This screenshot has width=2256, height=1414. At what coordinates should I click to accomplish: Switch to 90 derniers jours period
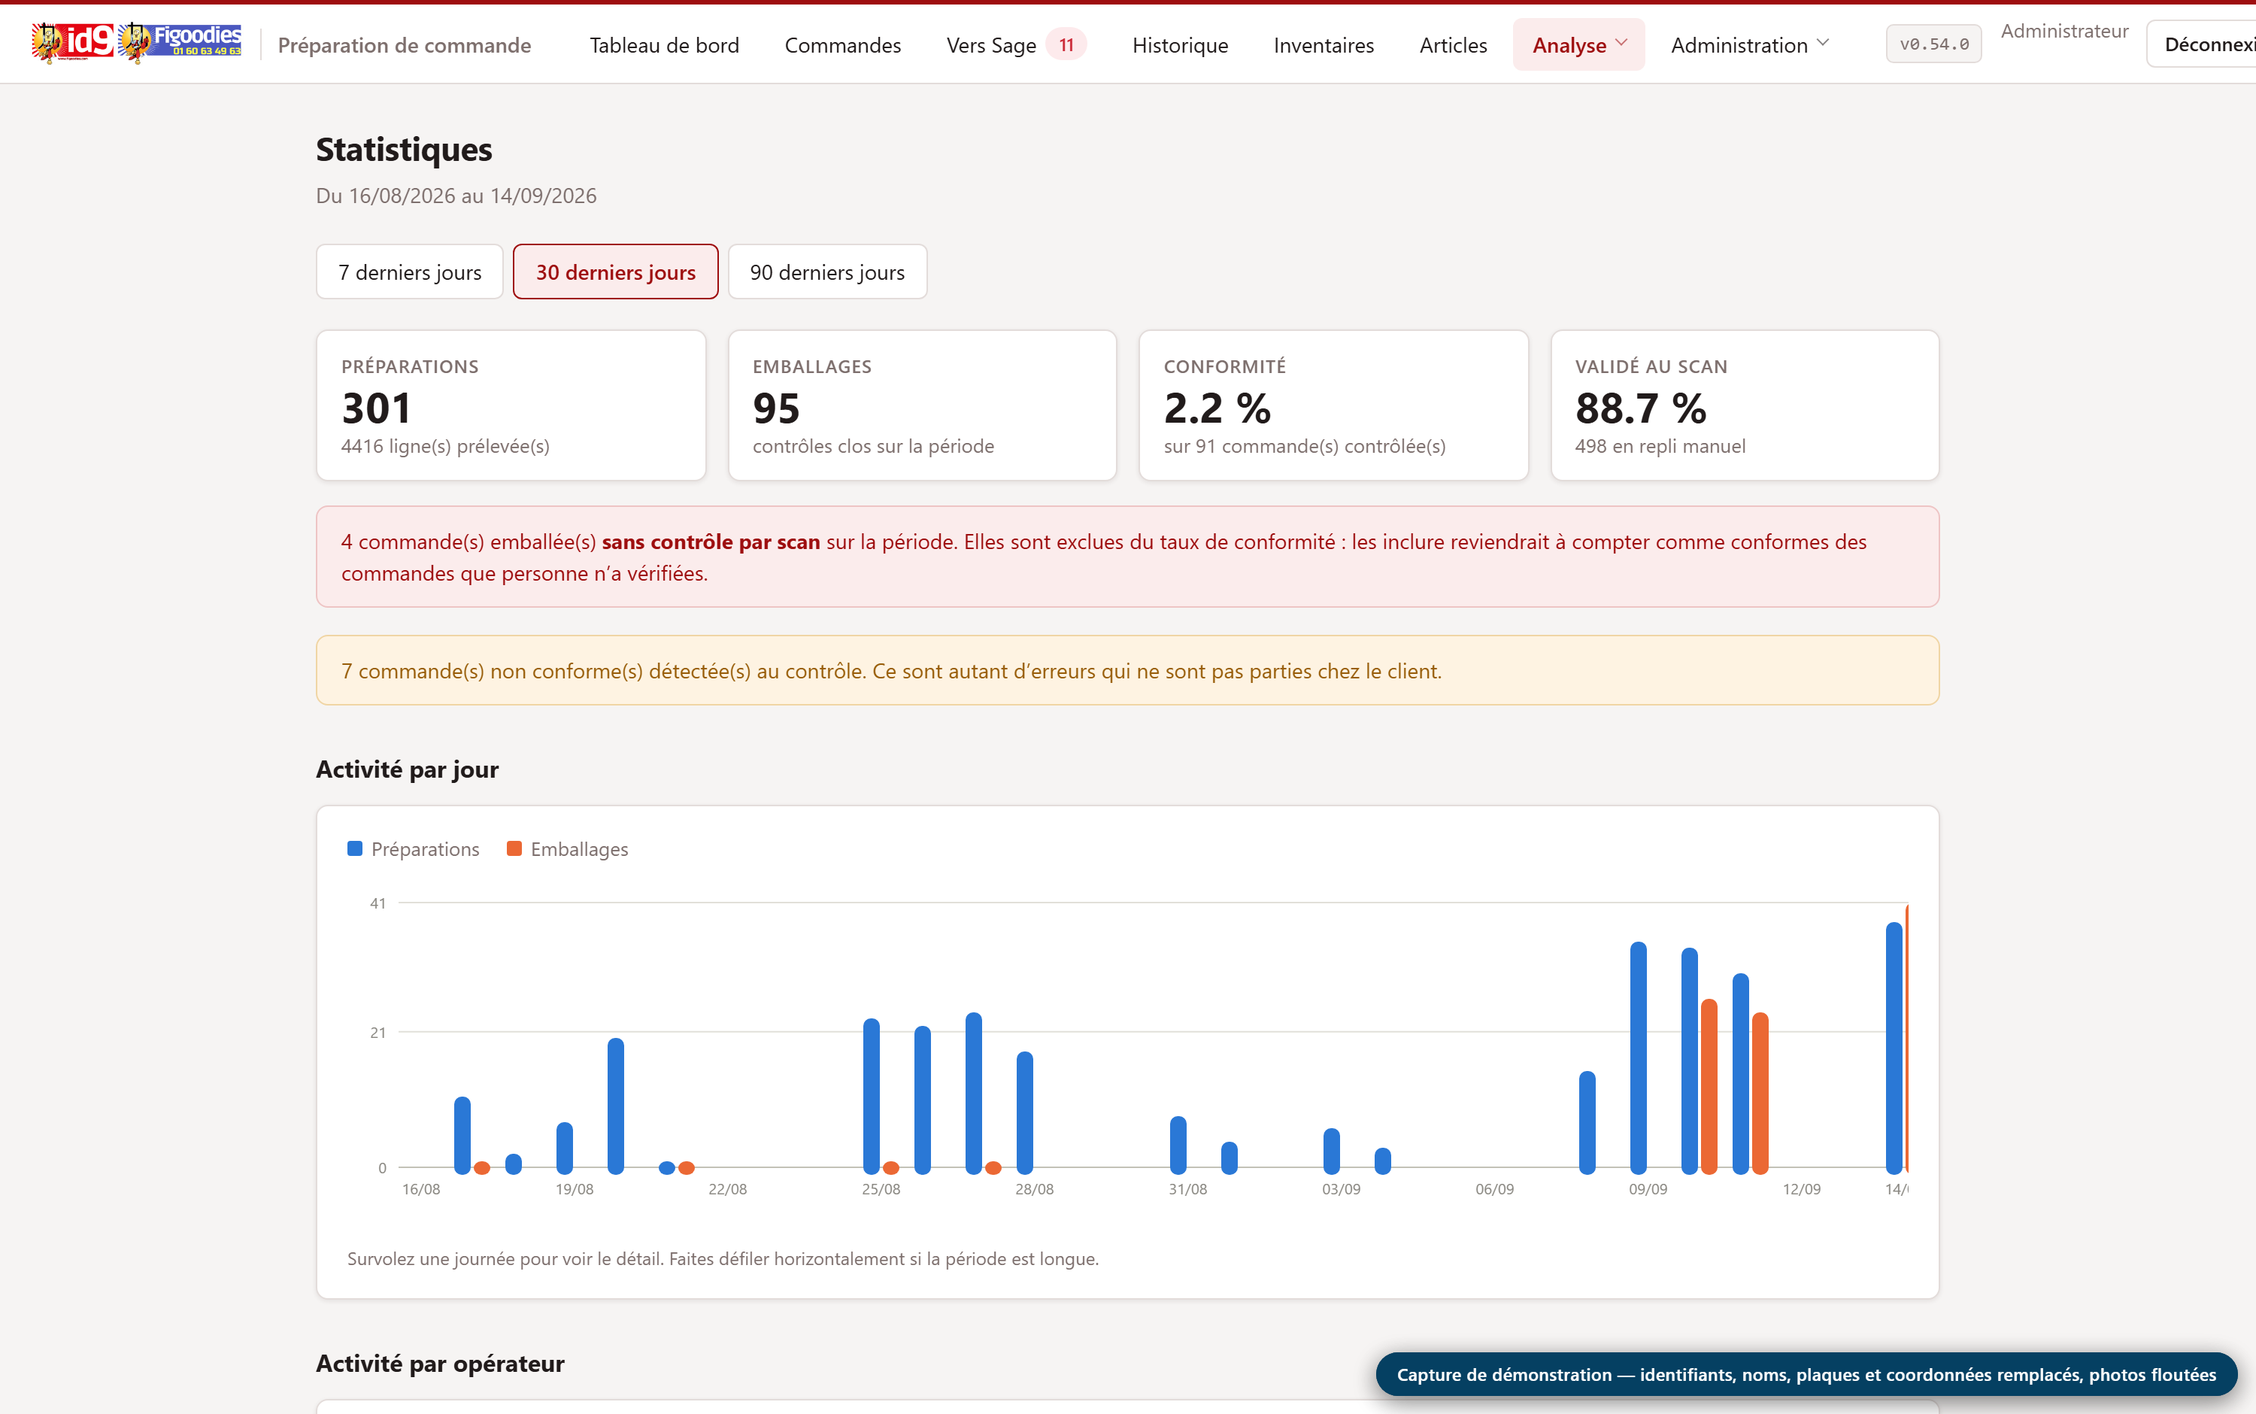tap(826, 272)
